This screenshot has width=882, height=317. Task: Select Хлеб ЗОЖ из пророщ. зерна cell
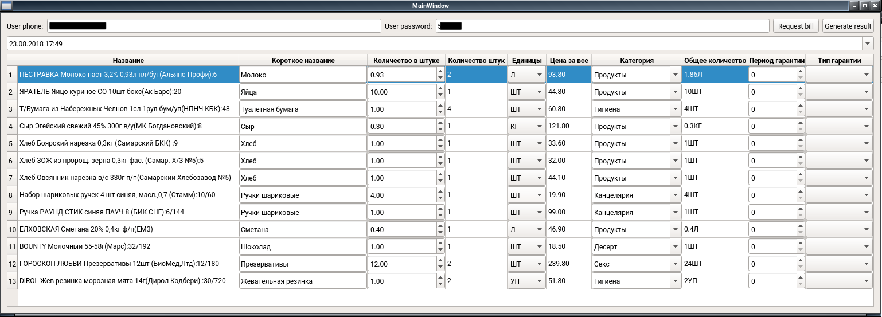point(128,161)
